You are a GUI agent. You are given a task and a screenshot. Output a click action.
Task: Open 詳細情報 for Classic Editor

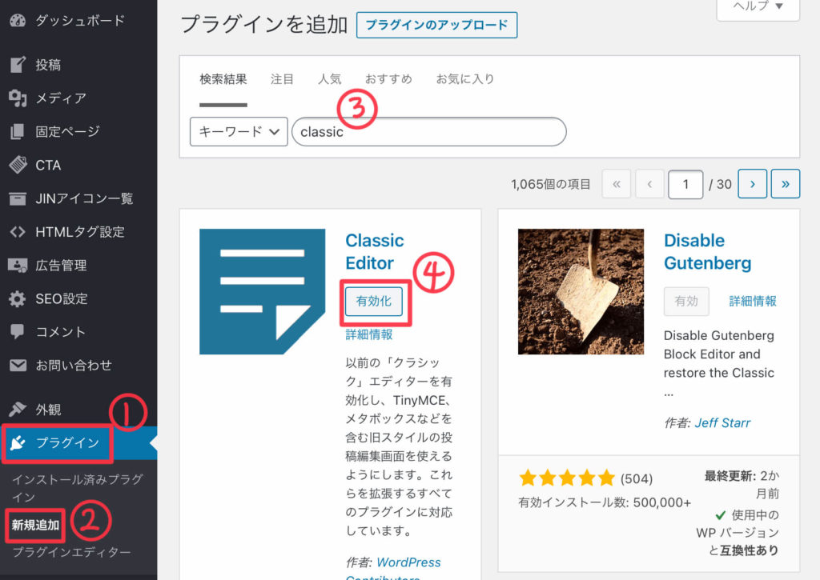tap(369, 334)
